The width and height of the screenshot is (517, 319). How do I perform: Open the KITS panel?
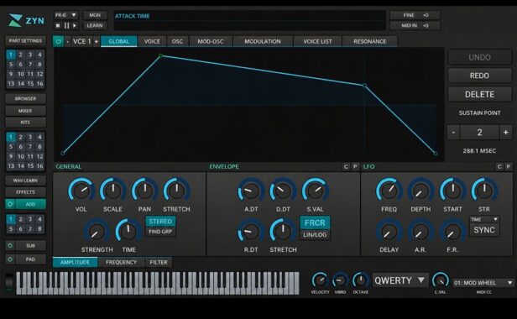[25, 123]
